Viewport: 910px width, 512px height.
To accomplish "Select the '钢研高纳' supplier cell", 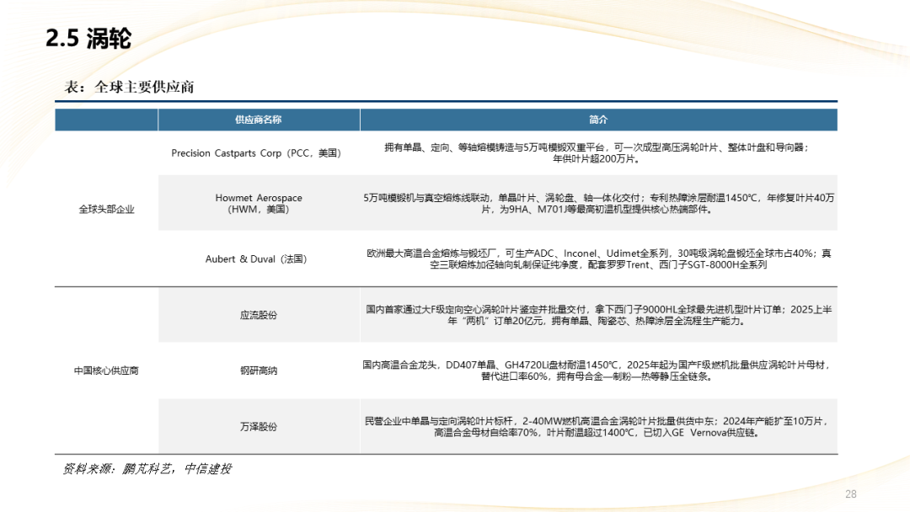I will [x=259, y=371].
